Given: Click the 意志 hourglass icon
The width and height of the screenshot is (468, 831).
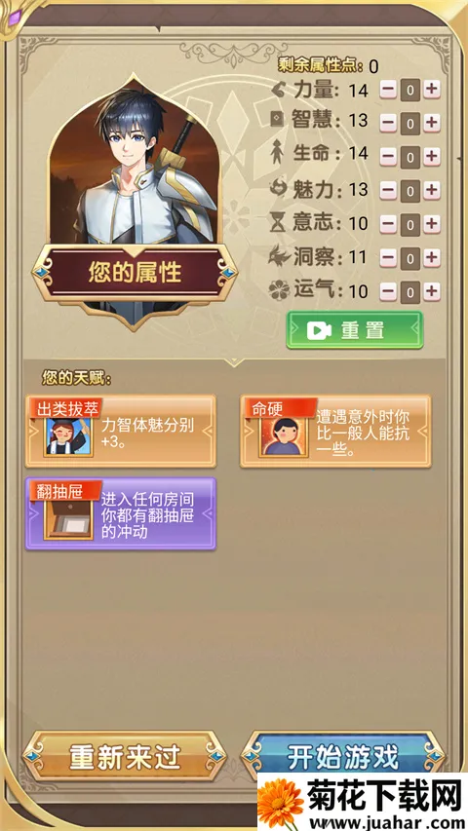Looking at the screenshot, I should coord(277,223).
